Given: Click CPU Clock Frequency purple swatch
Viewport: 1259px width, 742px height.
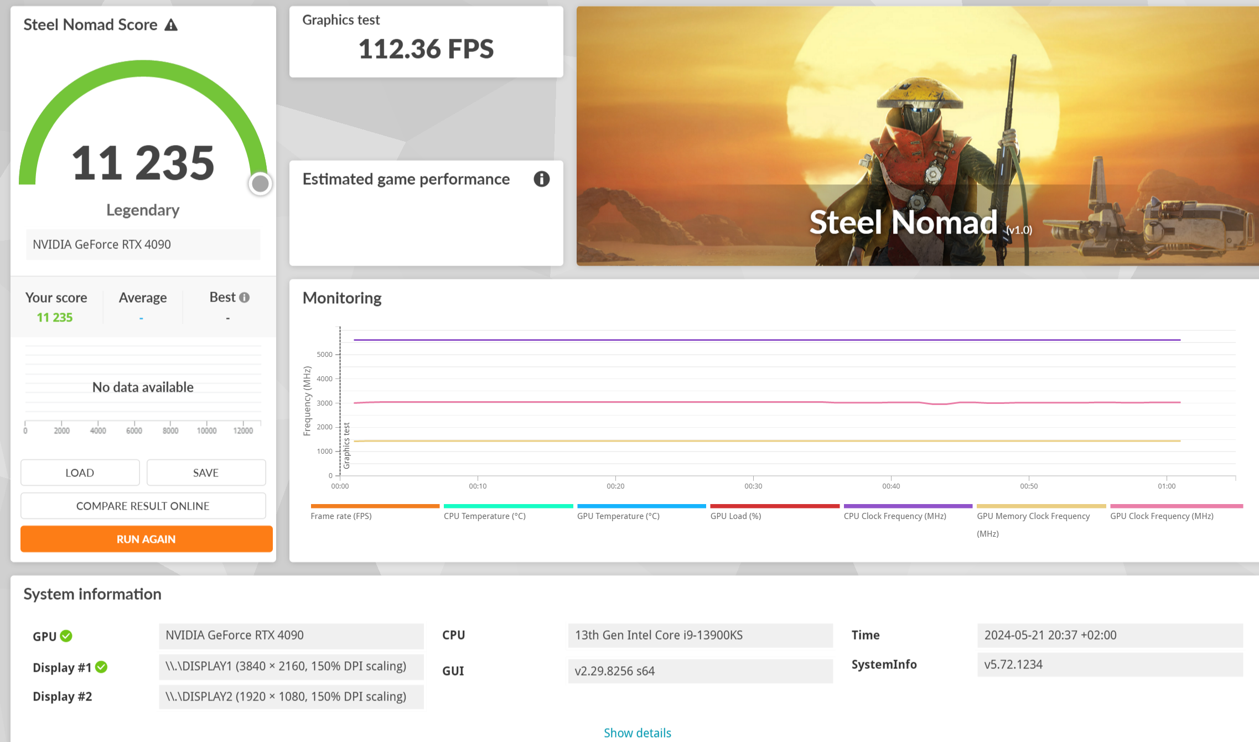Looking at the screenshot, I should point(908,506).
